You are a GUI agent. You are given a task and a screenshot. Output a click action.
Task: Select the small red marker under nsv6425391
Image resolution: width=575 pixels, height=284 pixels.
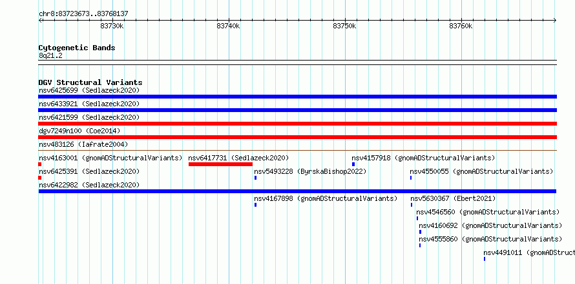click(x=40, y=178)
